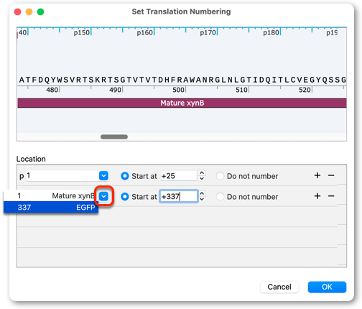Add a location row after the first entry

317,175
